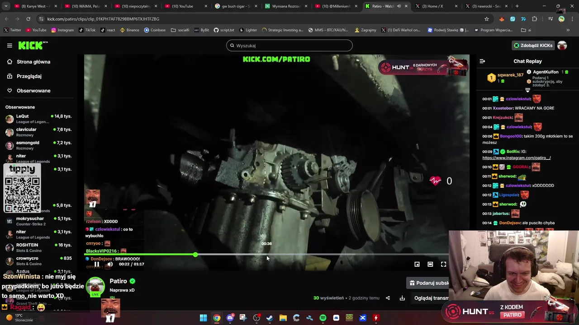Click AgentKulfon gifter entry
This screenshot has width=579, height=325.
coord(545,72)
